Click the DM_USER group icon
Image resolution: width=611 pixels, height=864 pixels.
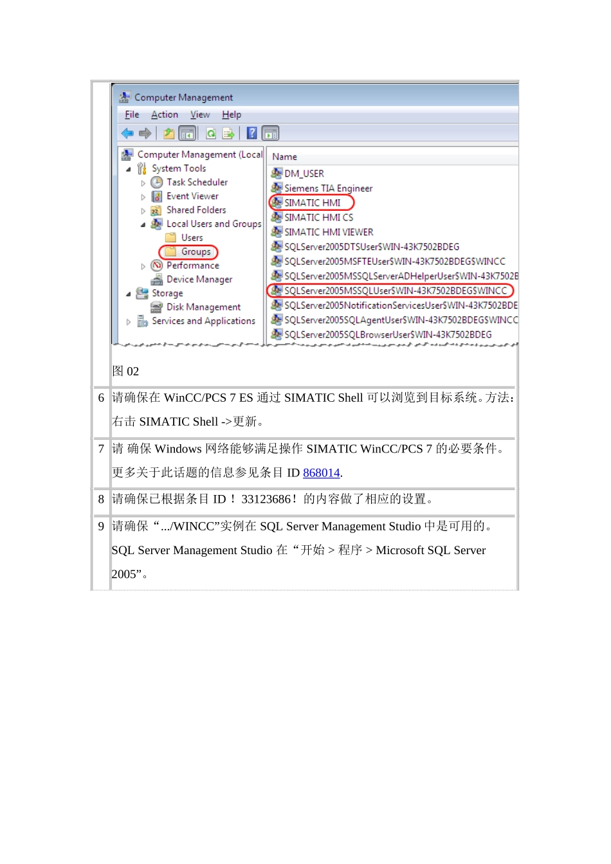pos(277,173)
